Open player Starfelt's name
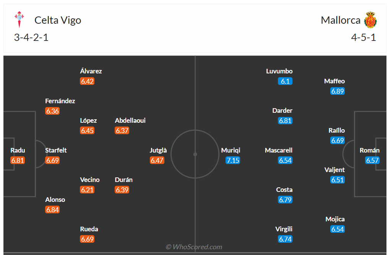Screen dimensions: 388x255 click(x=56, y=150)
